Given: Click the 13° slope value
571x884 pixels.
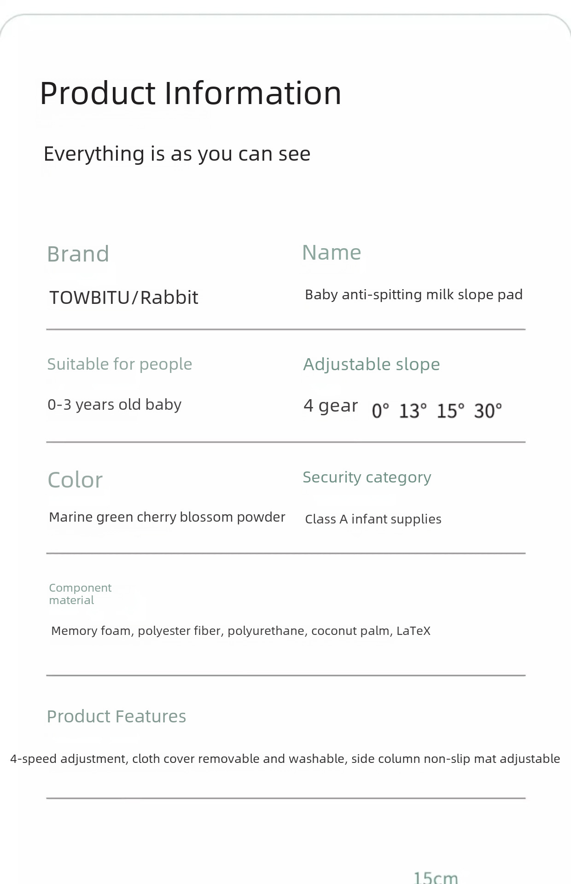Looking at the screenshot, I should 413,411.
